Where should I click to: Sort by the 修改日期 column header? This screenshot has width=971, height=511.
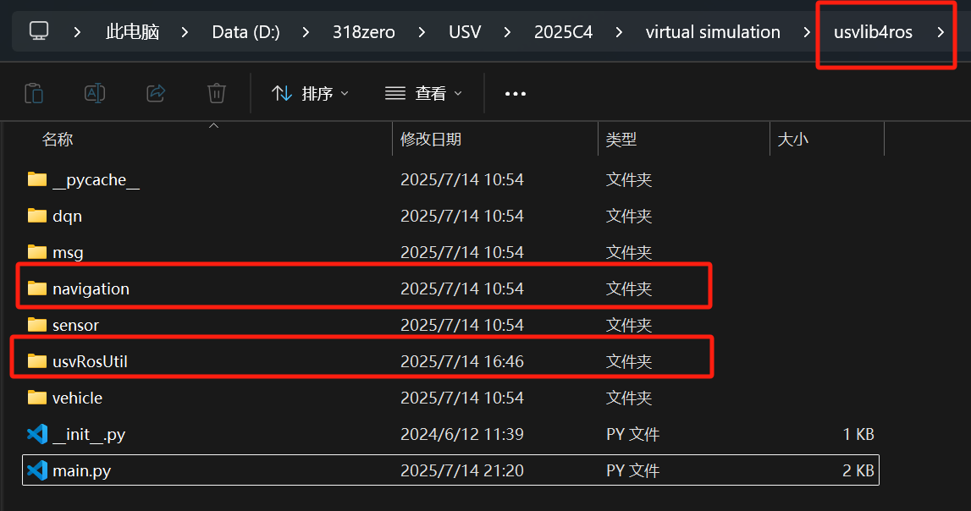click(431, 140)
